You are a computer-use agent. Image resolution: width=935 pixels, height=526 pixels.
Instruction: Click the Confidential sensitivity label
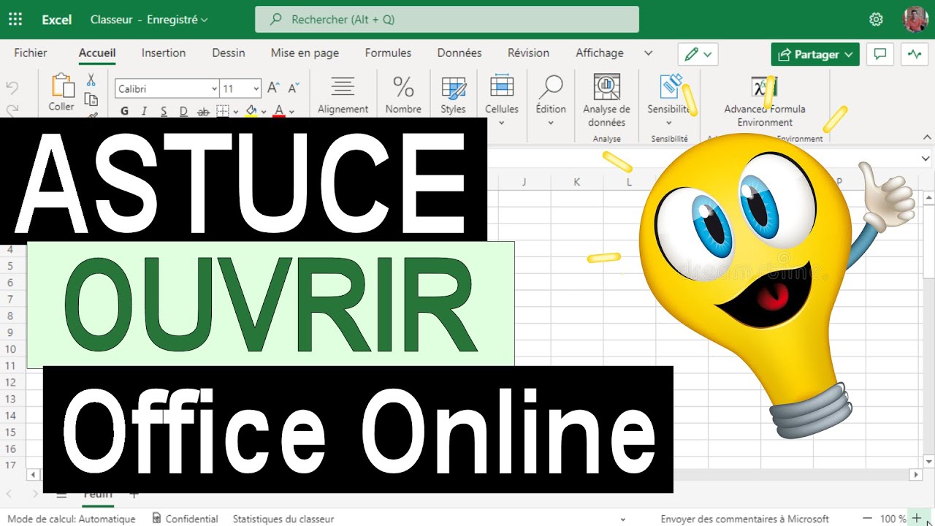click(x=185, y=519)
